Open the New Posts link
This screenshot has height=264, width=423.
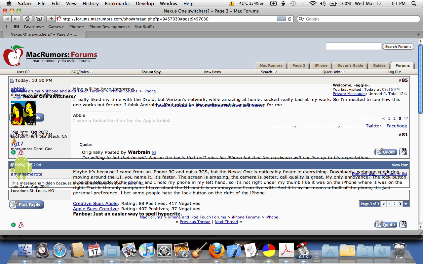[212, 72]
